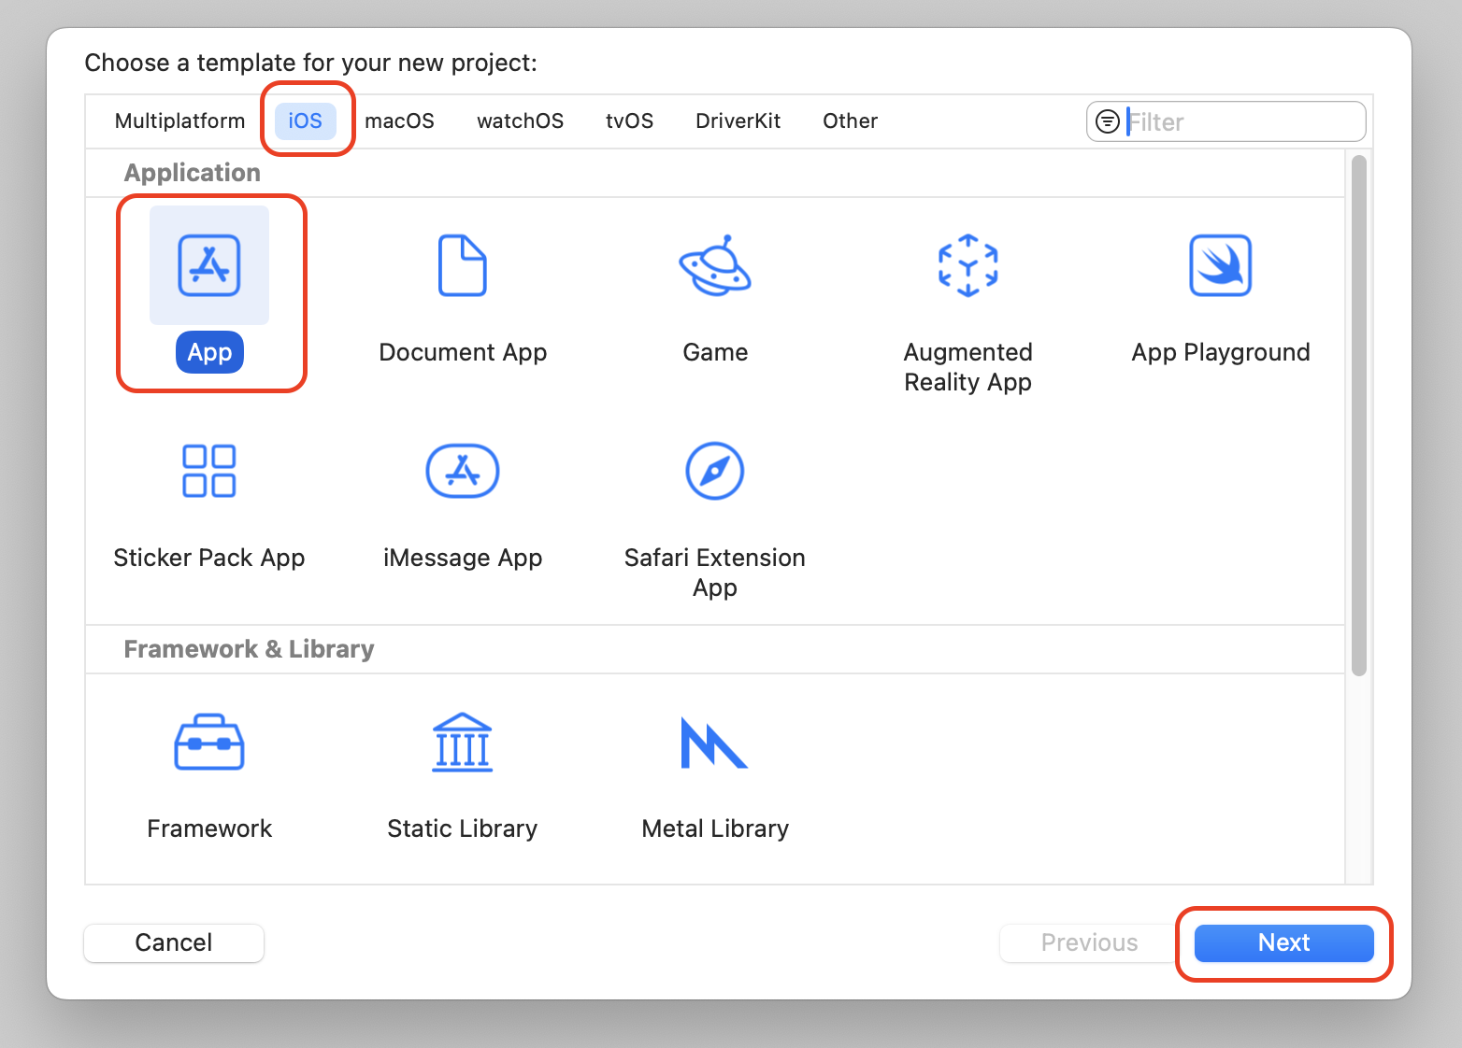
Task: Switch to the iOS tab
Action: [x=306, y=121]
